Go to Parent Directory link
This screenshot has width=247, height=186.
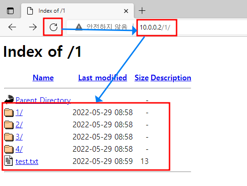point(43,100)
